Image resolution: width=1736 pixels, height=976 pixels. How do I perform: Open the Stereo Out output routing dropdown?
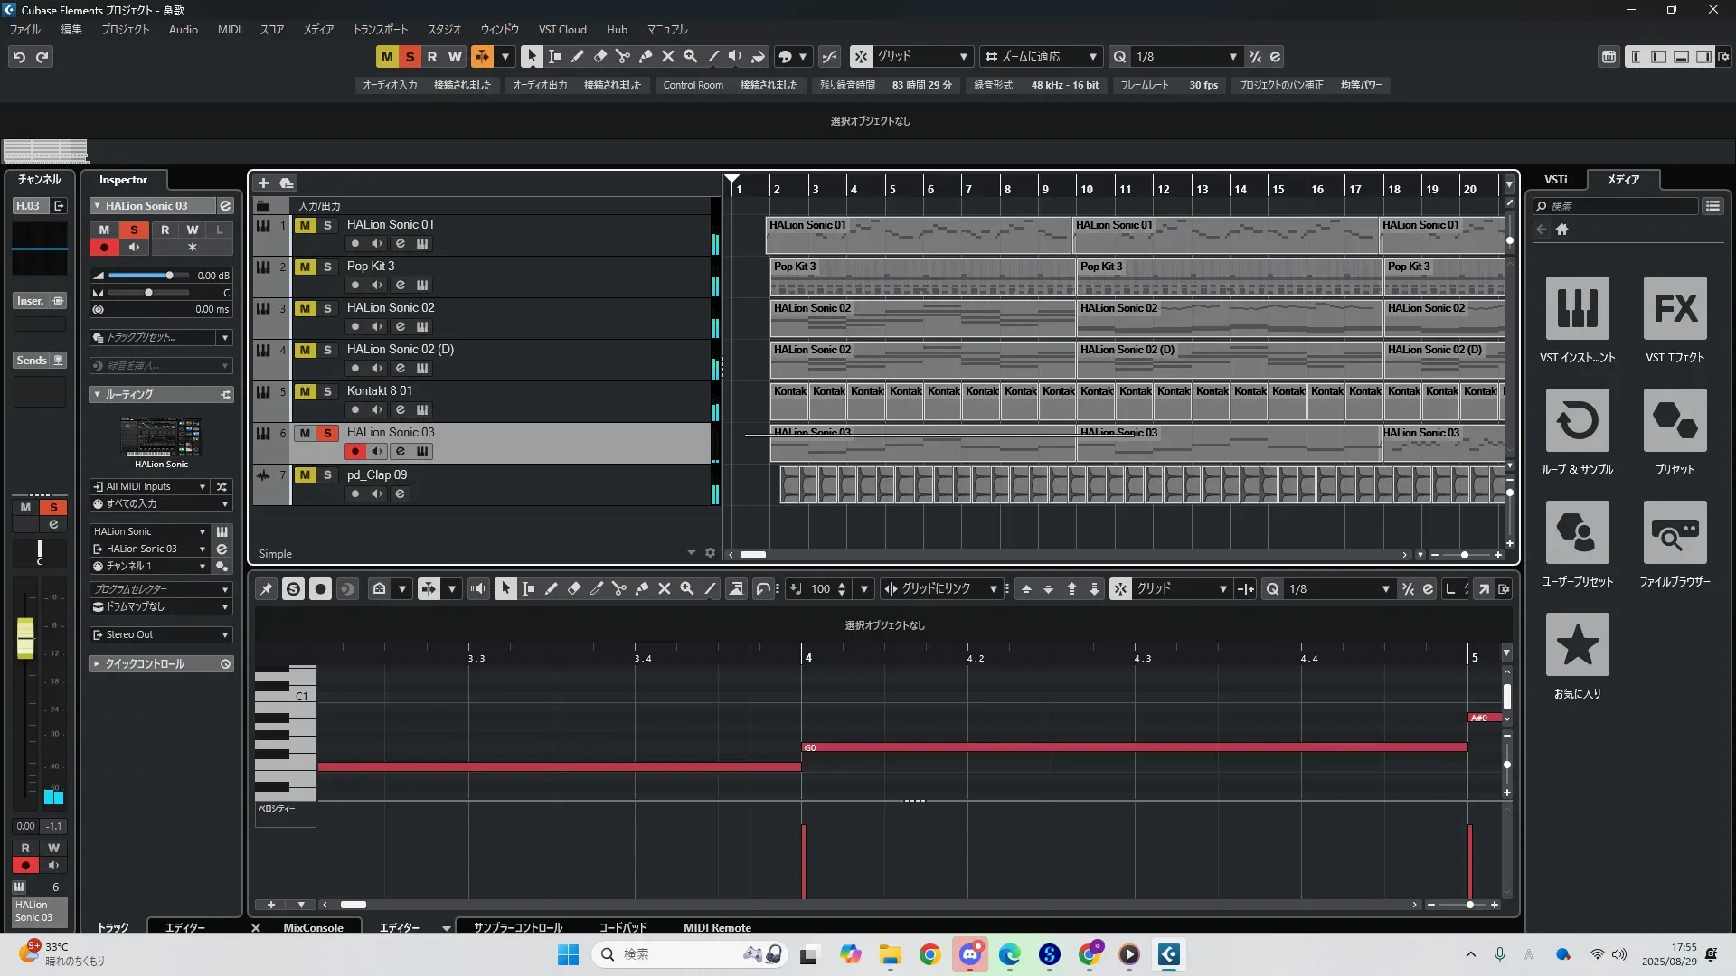click(161, 634)
